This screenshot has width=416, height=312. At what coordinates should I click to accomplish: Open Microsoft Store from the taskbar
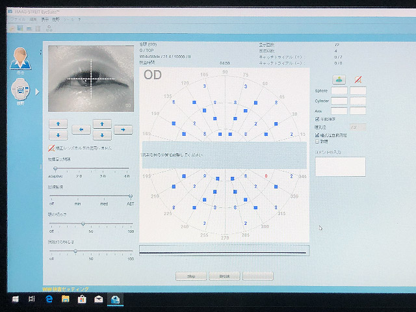pos(82,299)
